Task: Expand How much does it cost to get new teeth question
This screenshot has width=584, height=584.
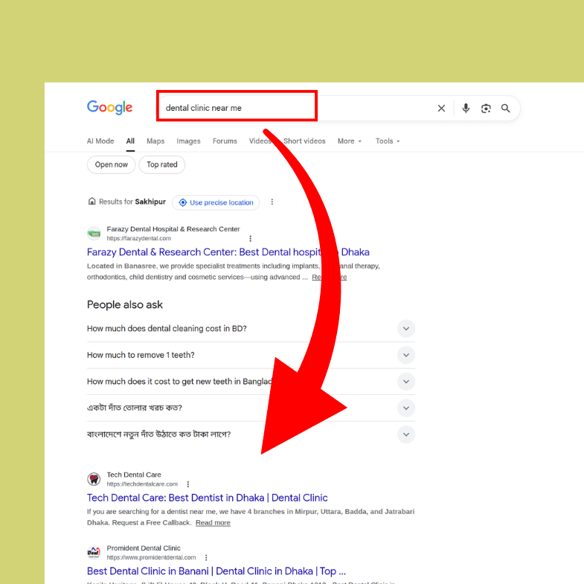Action: tap(251, 382)
